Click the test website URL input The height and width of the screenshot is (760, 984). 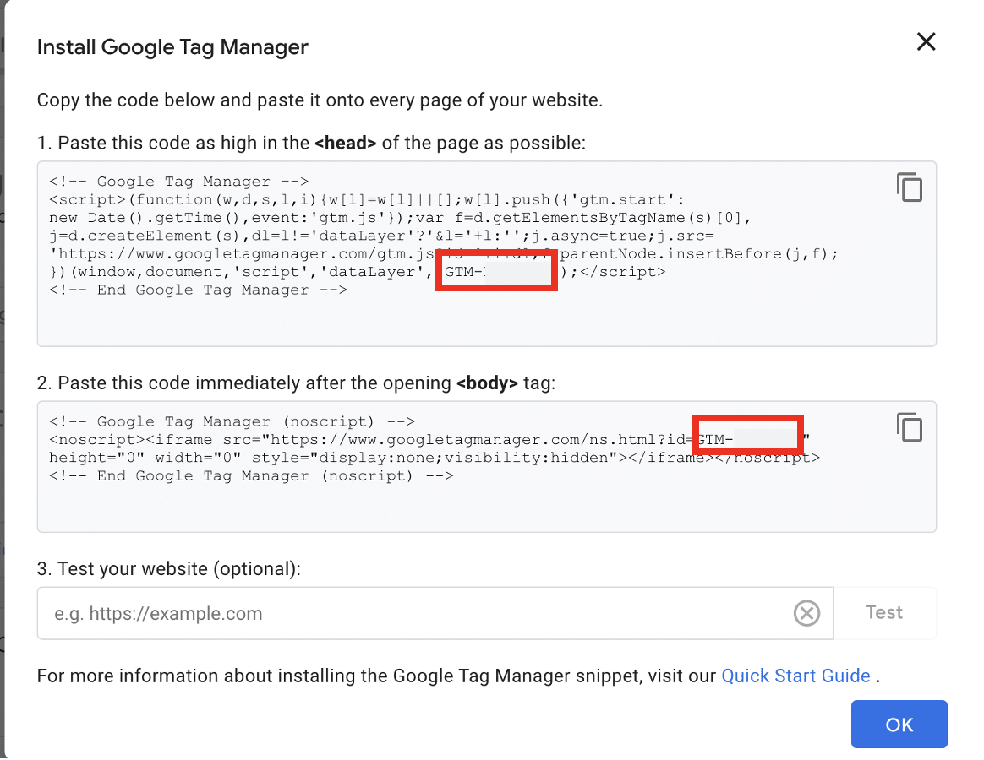pyautogui.click(x=435, y=613)
